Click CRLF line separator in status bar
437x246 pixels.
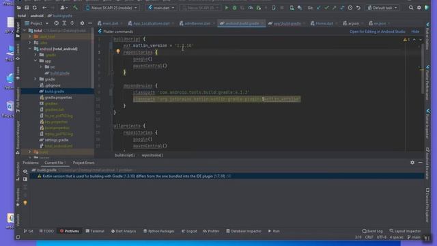pos(369,237)
